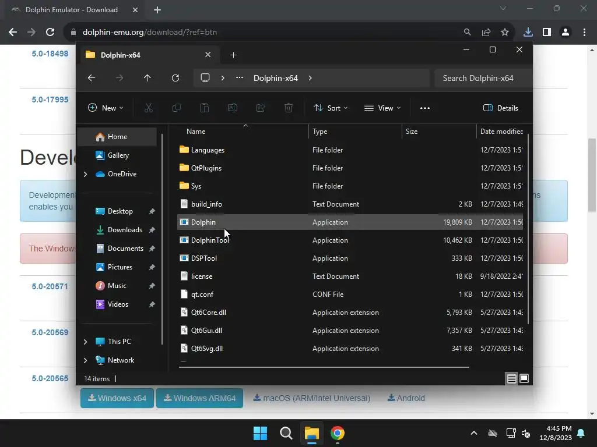Select the Languages folder

[350, 150]
